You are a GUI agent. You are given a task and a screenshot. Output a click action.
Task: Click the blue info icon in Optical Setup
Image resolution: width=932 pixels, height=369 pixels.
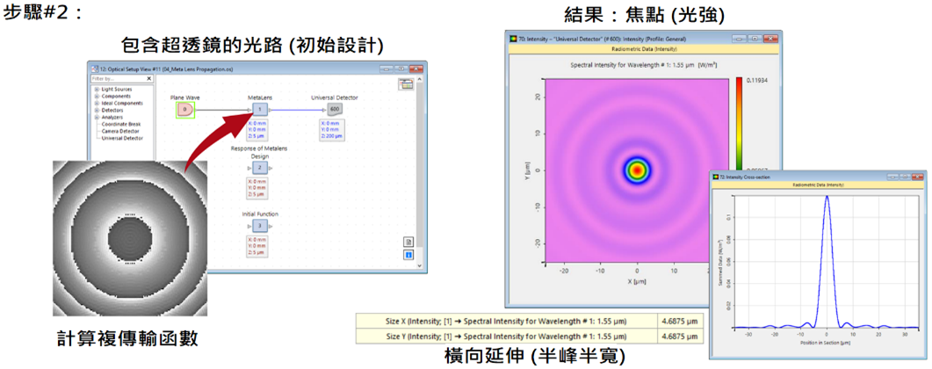408,255
